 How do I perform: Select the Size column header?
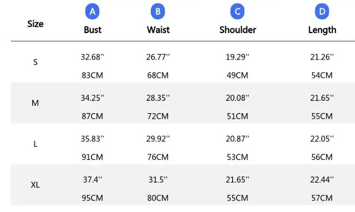[x=35, y=24]
